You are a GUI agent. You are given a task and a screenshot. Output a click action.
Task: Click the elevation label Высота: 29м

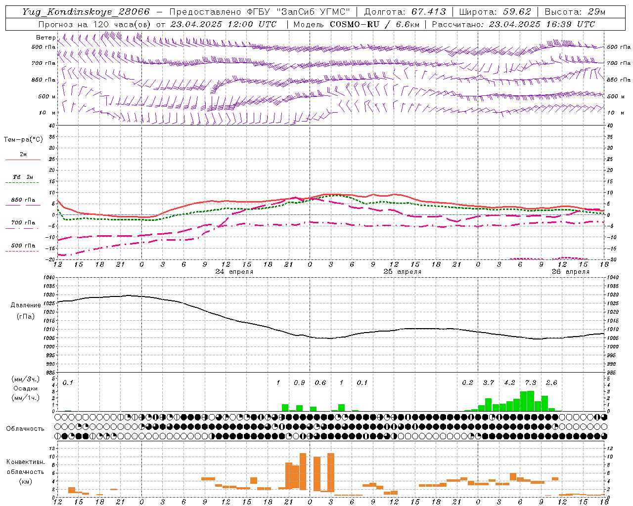[575, 12]
